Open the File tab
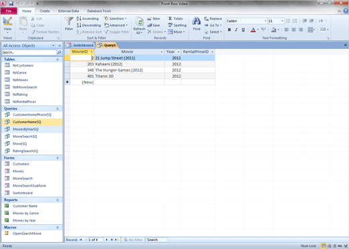 [x=9, y=11]
